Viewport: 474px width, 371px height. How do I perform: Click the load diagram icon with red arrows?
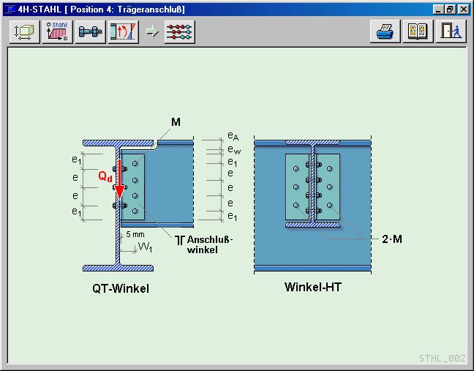click(123, 32)
